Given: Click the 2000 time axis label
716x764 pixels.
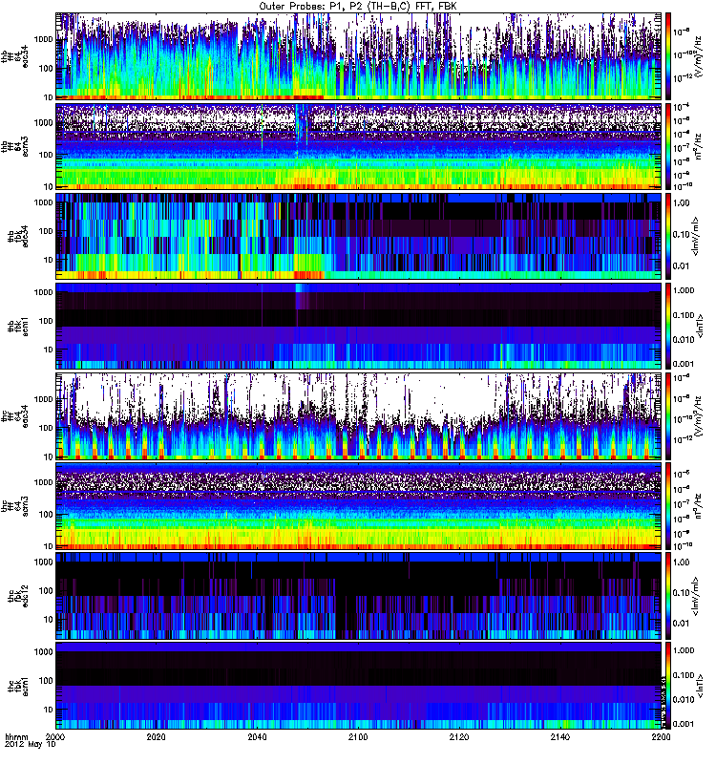Looking at the screenshot, I should [x=56, y=738].
